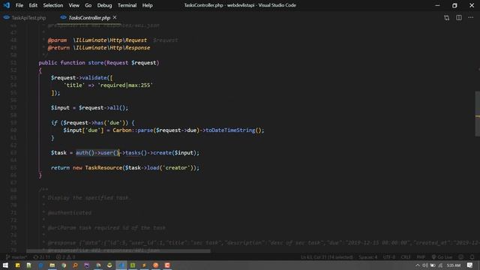Click the TaskResource class reference

(103, 168)
